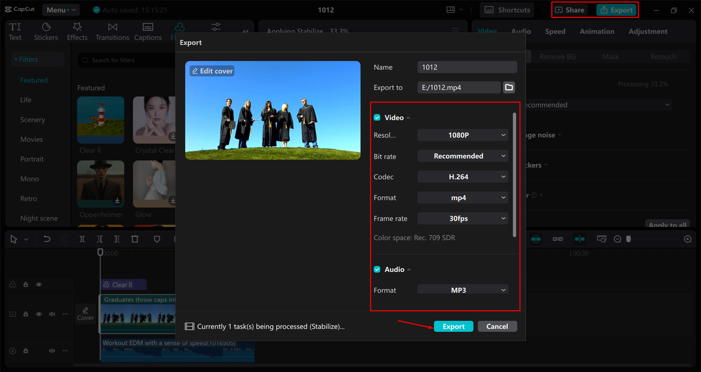Click the main track magnet icon

point(536,239)
